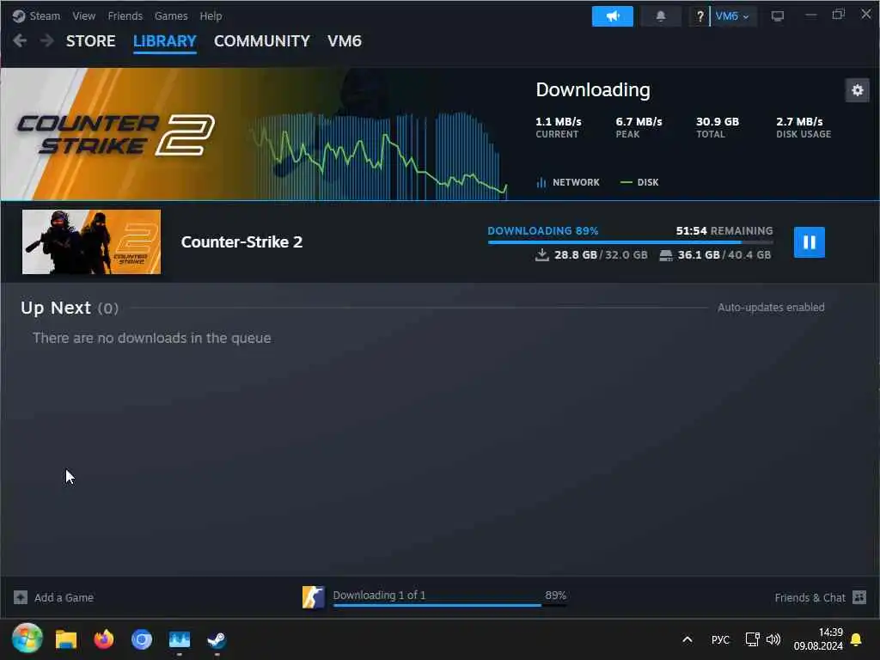
Task: Click the download arrow icon beside 28.8 GB
Action: (541, 254)
